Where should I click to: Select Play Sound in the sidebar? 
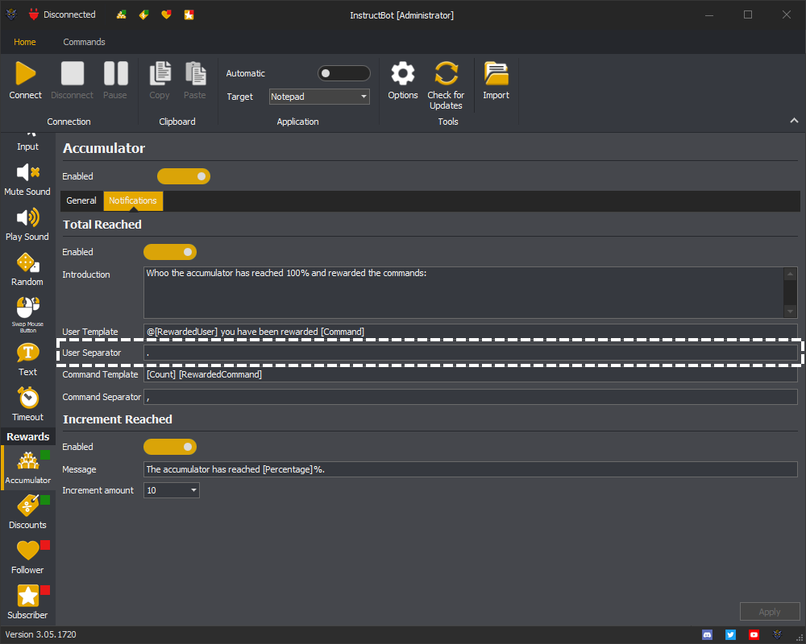(27, 225)
